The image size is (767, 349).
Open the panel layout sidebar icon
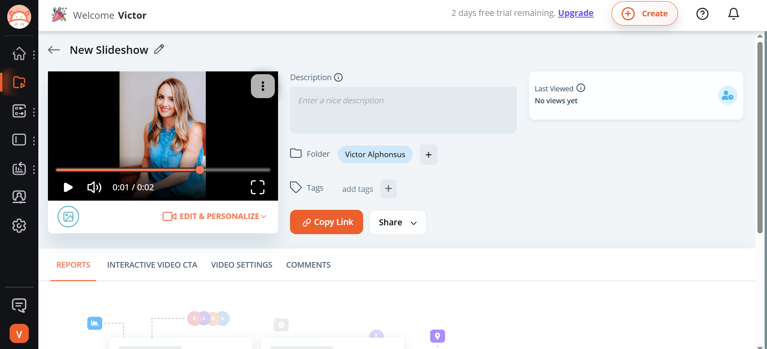pos(19,140)
